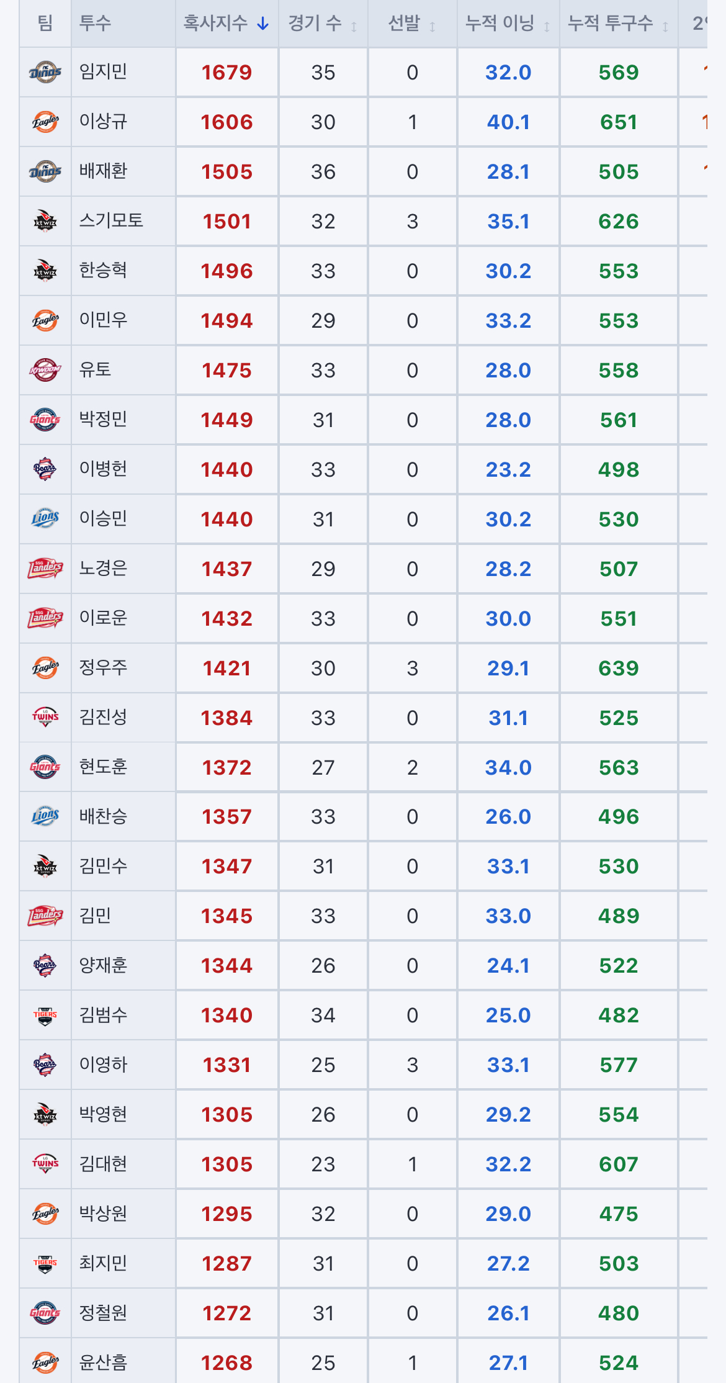Click KT Wiz logo beside 스기모토
This screenshot has height=1383, width=726.
(45, 221)
